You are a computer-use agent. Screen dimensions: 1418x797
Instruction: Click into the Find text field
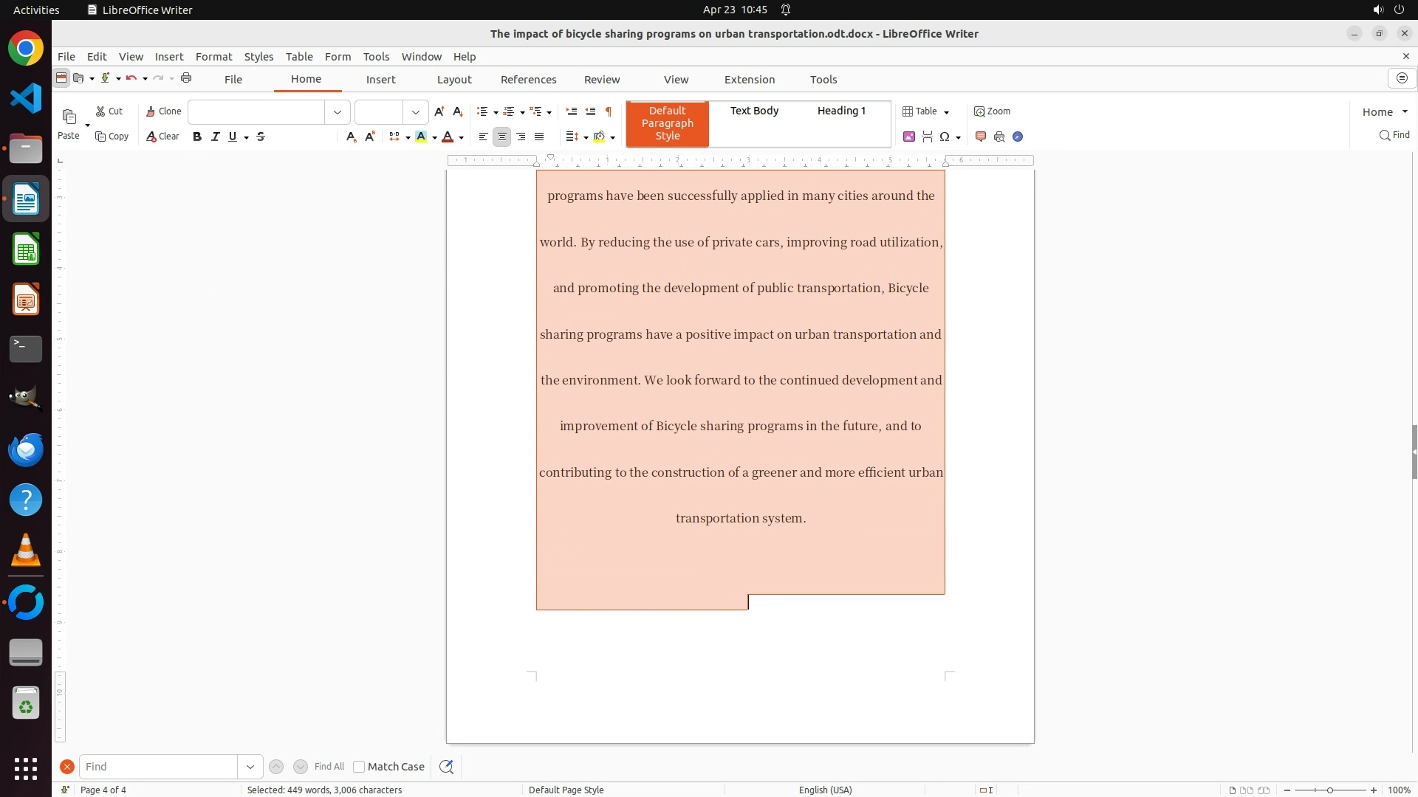coord(158,767)
